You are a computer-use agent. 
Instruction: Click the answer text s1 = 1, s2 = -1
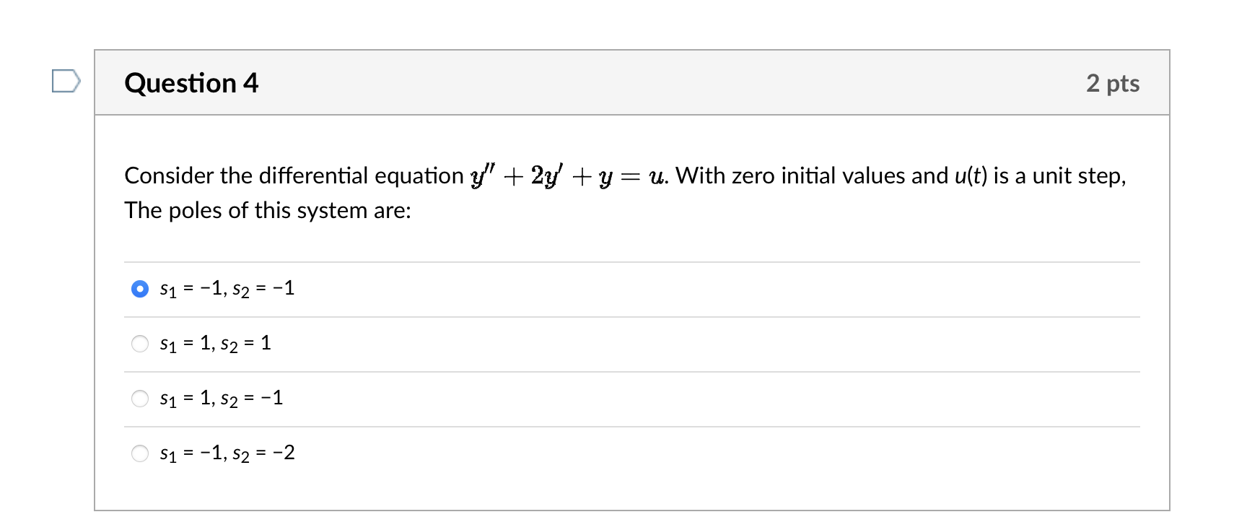[221, 398]
